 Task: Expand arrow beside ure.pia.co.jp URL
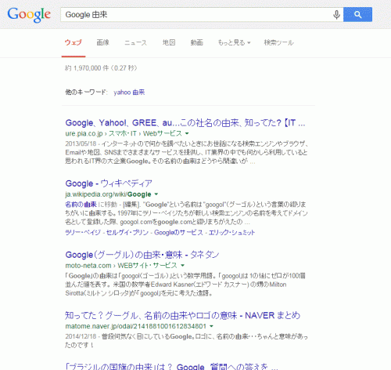(x=187, y=133)
